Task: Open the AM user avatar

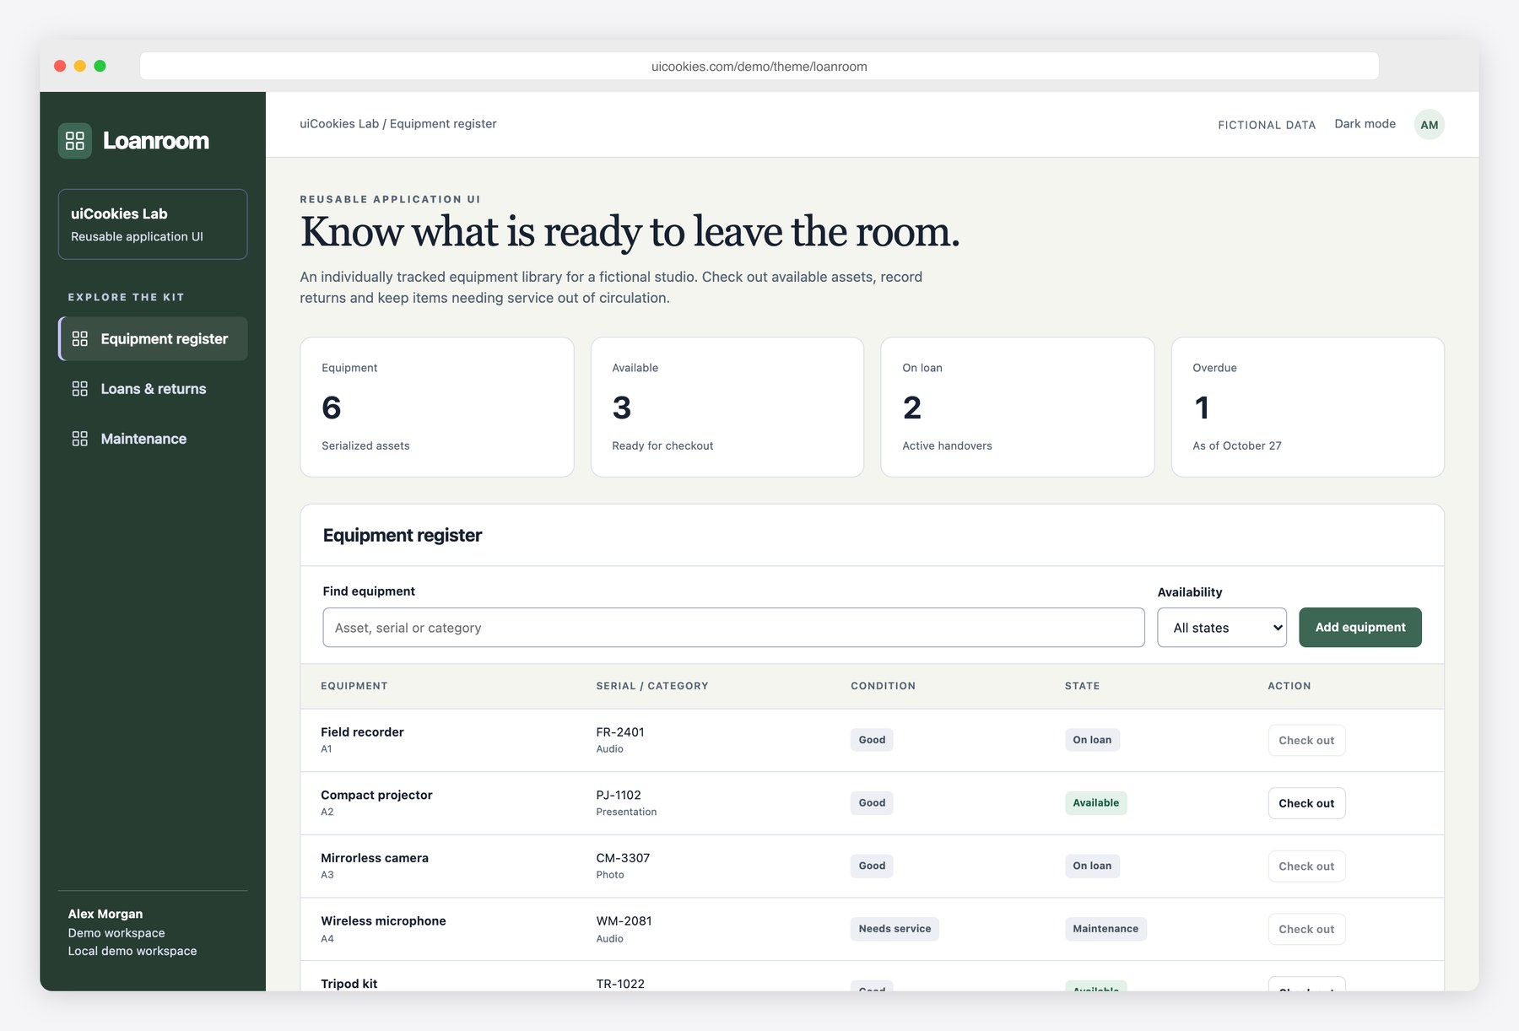Action: 1429,125
